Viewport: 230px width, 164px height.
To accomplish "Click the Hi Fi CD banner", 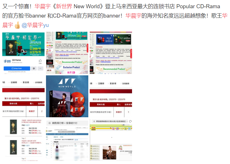I will click(x=72, y=73).
